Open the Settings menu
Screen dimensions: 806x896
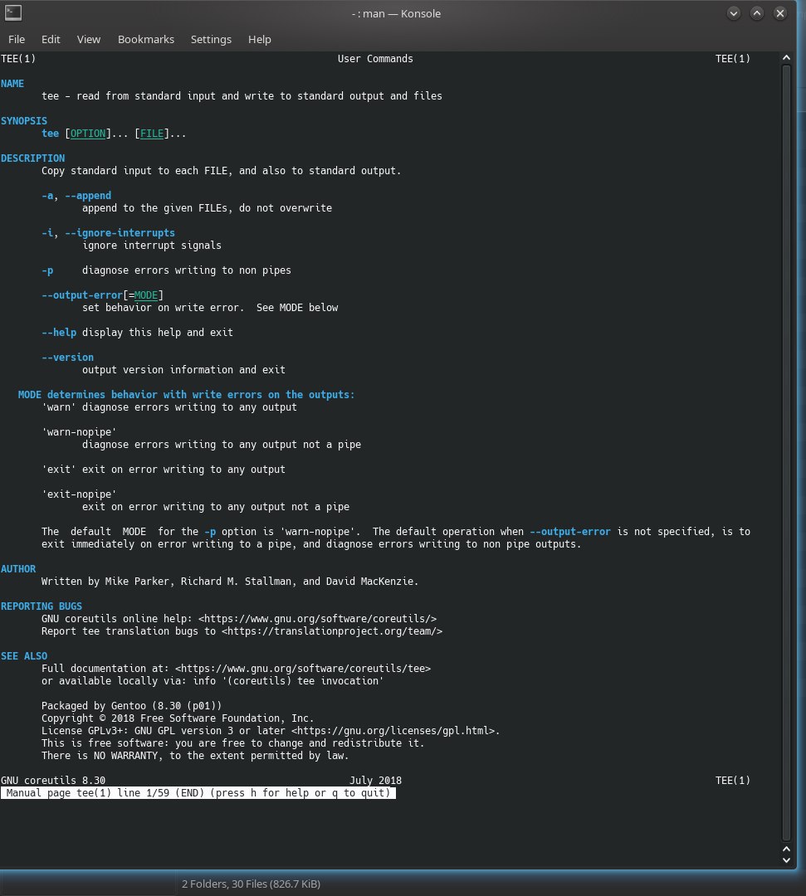[x=211, y=40]
